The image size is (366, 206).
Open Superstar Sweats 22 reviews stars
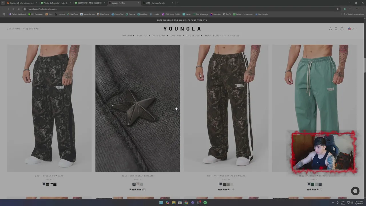click(x=138, y=189)
